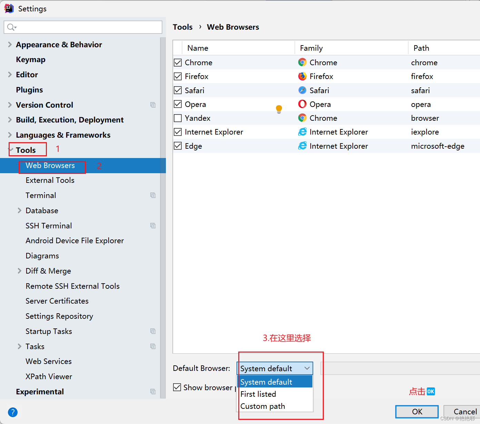Click the Chrome family icon in Chrome row

click(x=302, y=62)
